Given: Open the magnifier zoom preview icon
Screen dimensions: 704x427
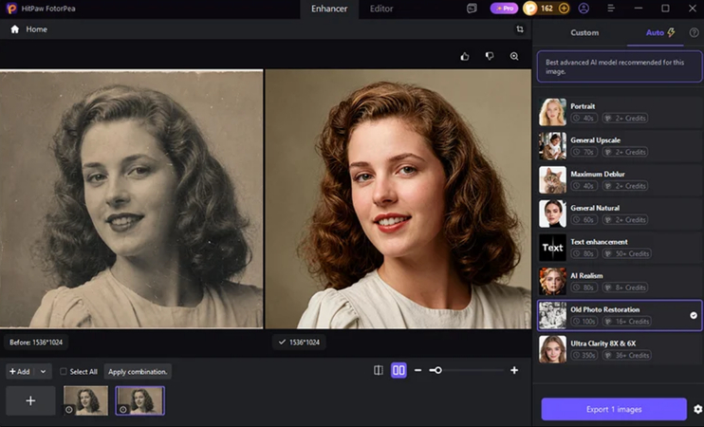Looking at the screenshot, I should click(x=514, y=56).
